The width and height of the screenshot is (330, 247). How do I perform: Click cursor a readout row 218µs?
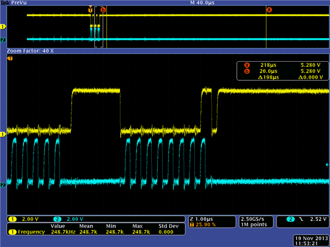(283, 65)
